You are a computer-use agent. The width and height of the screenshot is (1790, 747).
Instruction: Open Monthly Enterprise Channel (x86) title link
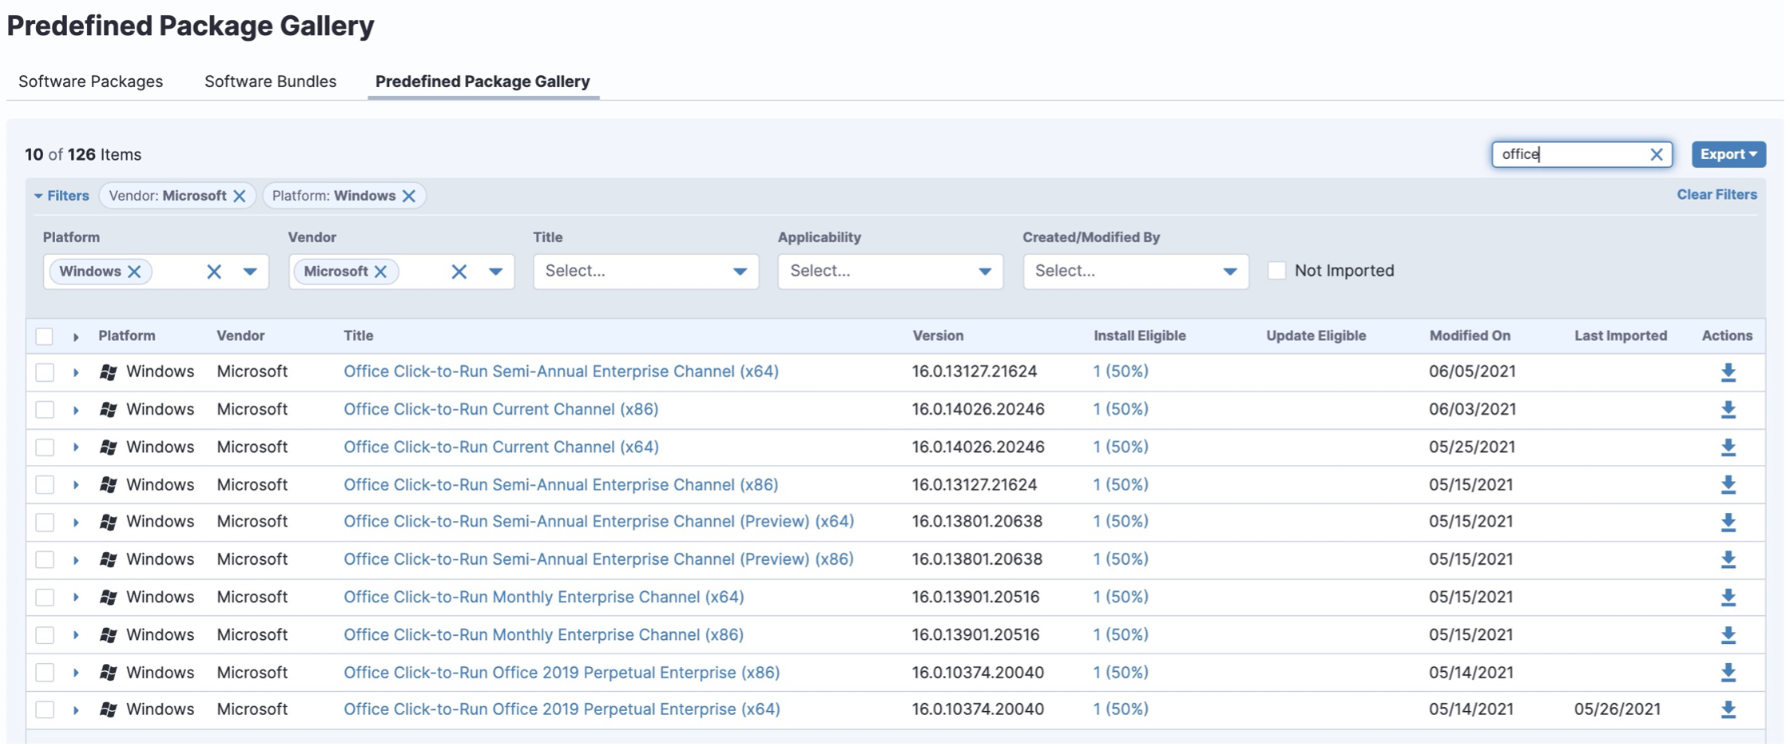coord(543,634)
